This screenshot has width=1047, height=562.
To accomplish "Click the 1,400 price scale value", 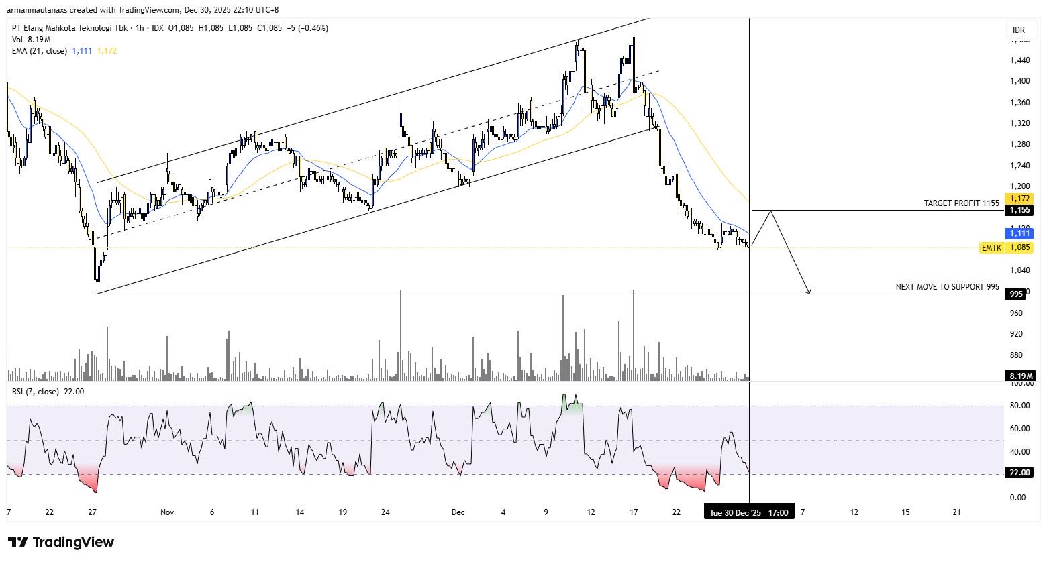I will (1019, 81).
